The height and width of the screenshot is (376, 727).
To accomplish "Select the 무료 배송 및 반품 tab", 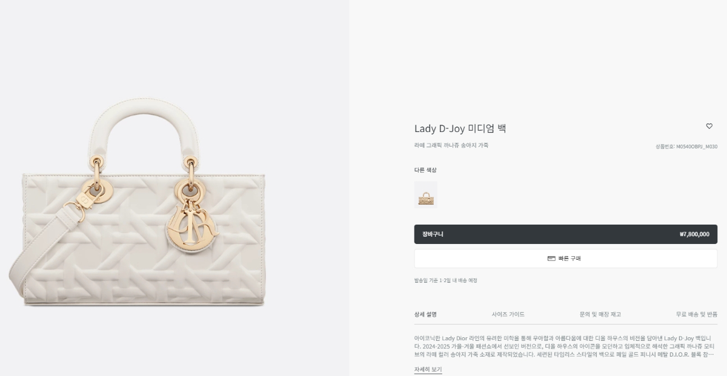I will (697, 314).
